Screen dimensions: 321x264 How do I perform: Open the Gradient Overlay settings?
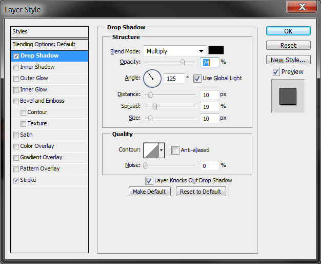pos(41,157)
